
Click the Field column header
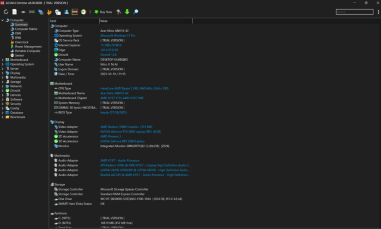click(x=74, y=21)
